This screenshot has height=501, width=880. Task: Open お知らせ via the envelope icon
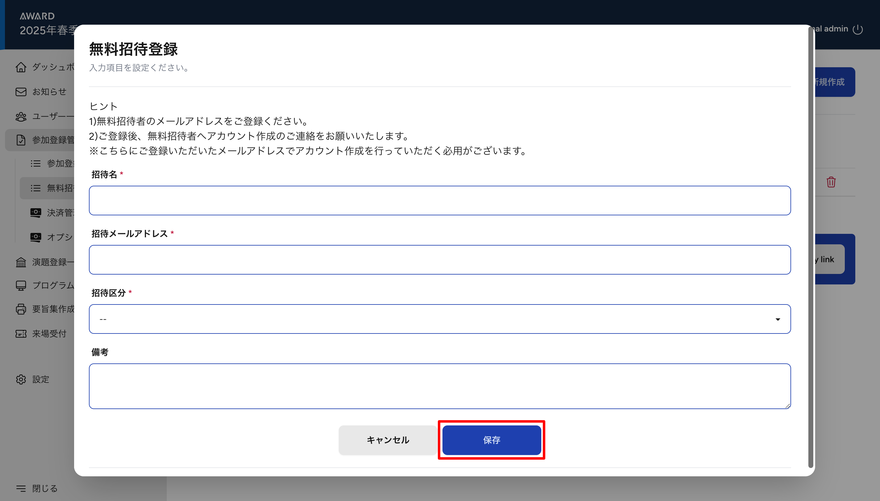tap(21, 92)
